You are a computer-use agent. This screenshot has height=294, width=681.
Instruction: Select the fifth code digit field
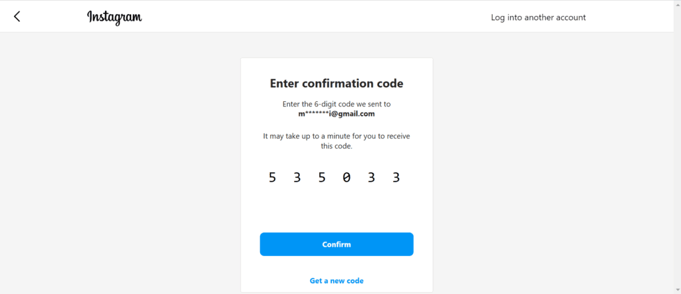(371, 178)
